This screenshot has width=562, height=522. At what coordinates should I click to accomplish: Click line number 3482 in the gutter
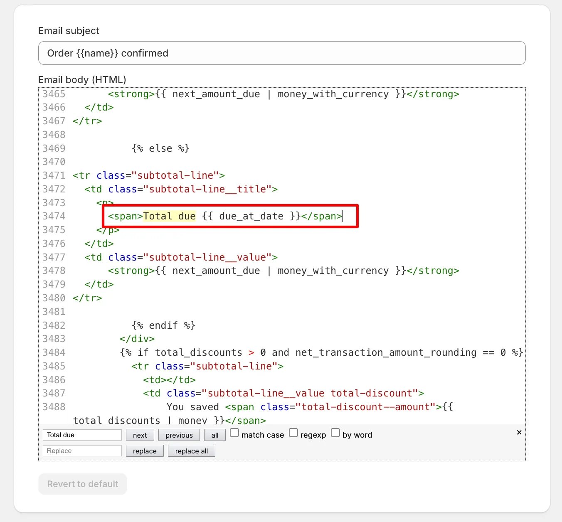[54, 325]
